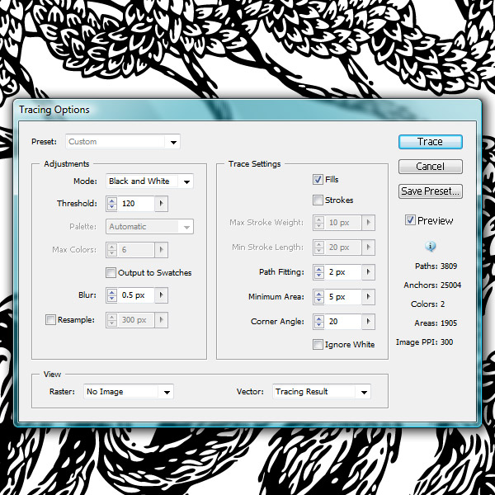495x495 pixels.
Task: Click the Threshold spinner arrows
Action: 111,203
